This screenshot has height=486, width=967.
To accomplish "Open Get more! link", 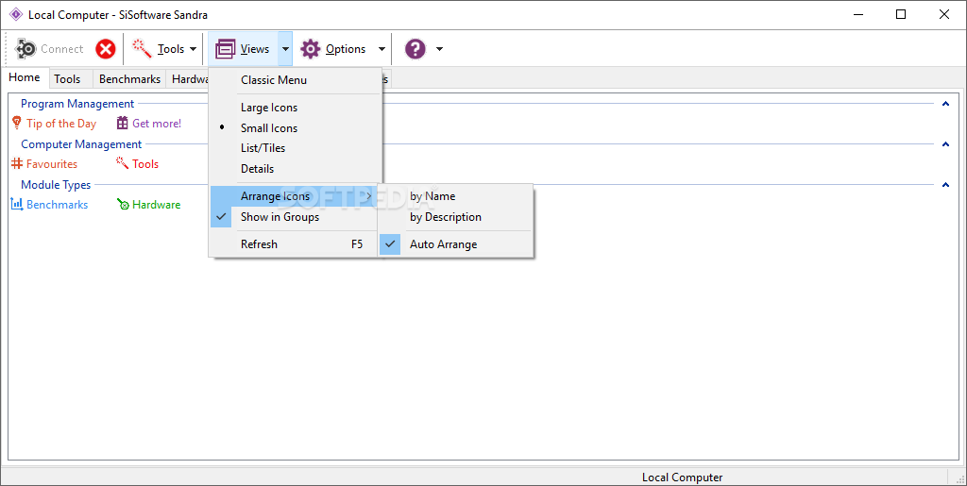I will 157,124.
